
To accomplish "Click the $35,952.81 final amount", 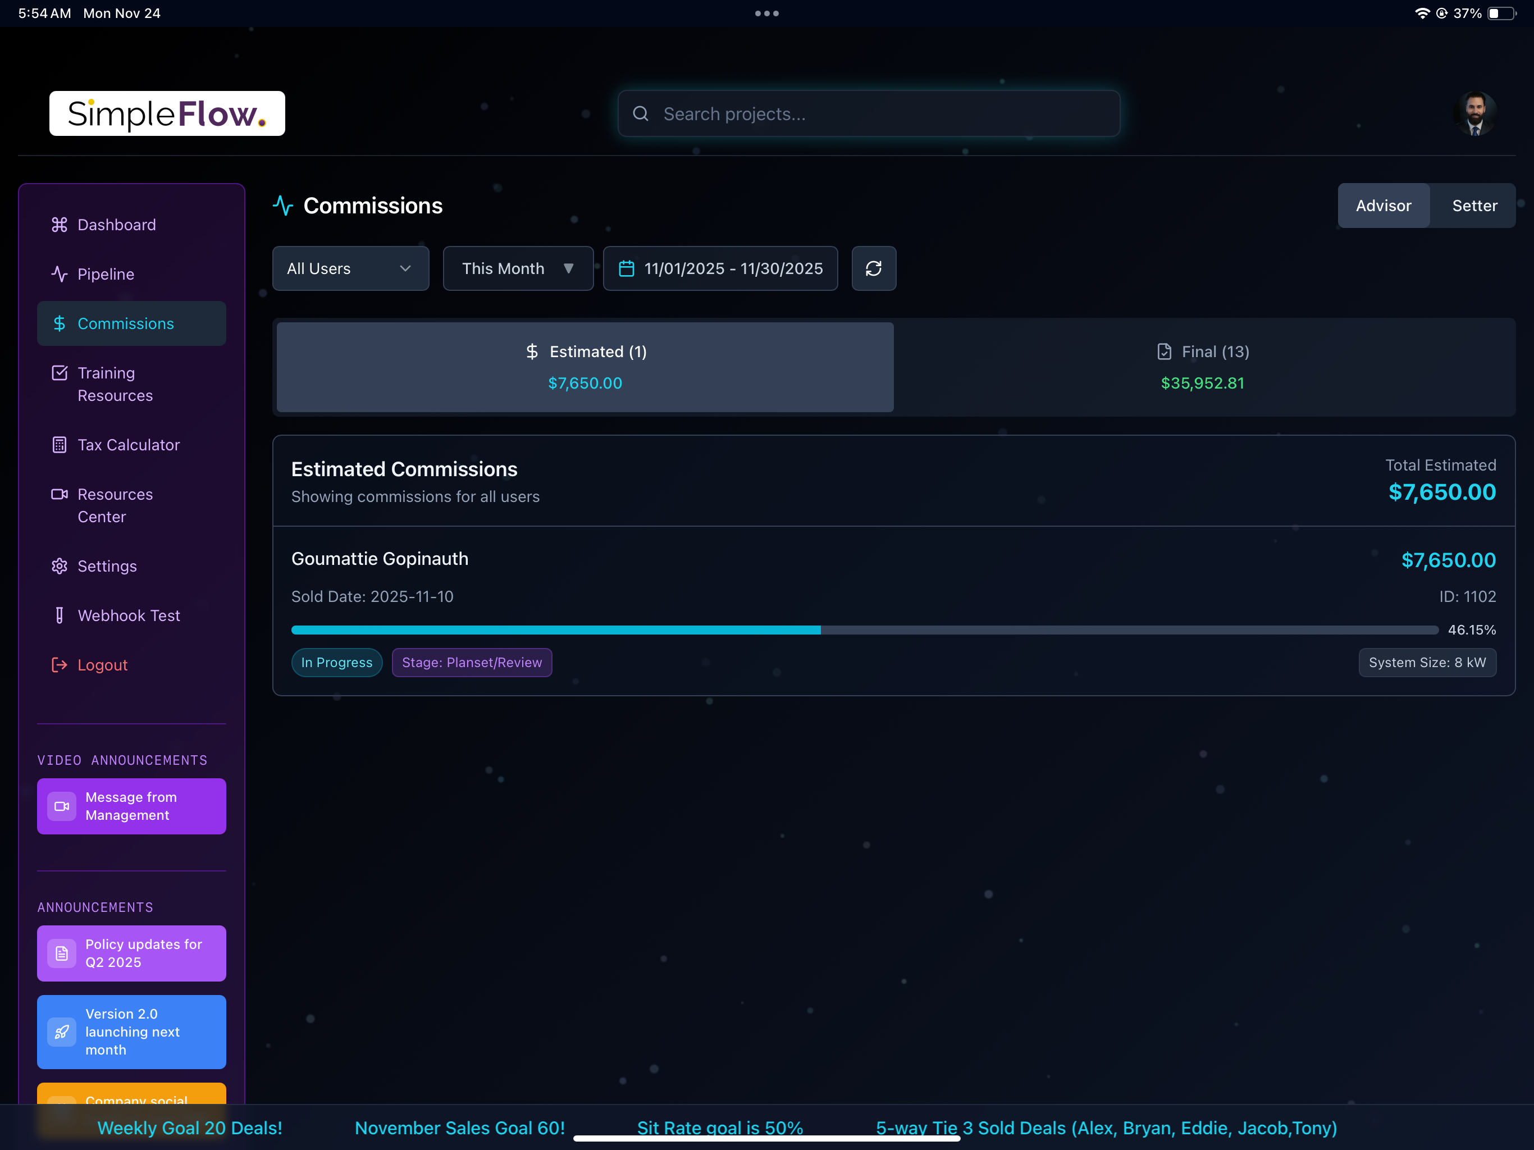I will coord(1203,383).
